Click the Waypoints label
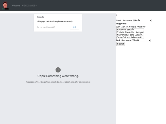The width and height of the screenshot is (166, 124). (x=121, y=24)
